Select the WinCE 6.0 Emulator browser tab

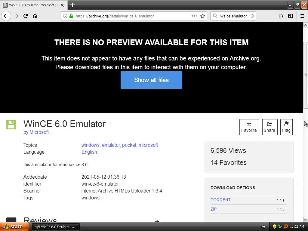point(34,5)
